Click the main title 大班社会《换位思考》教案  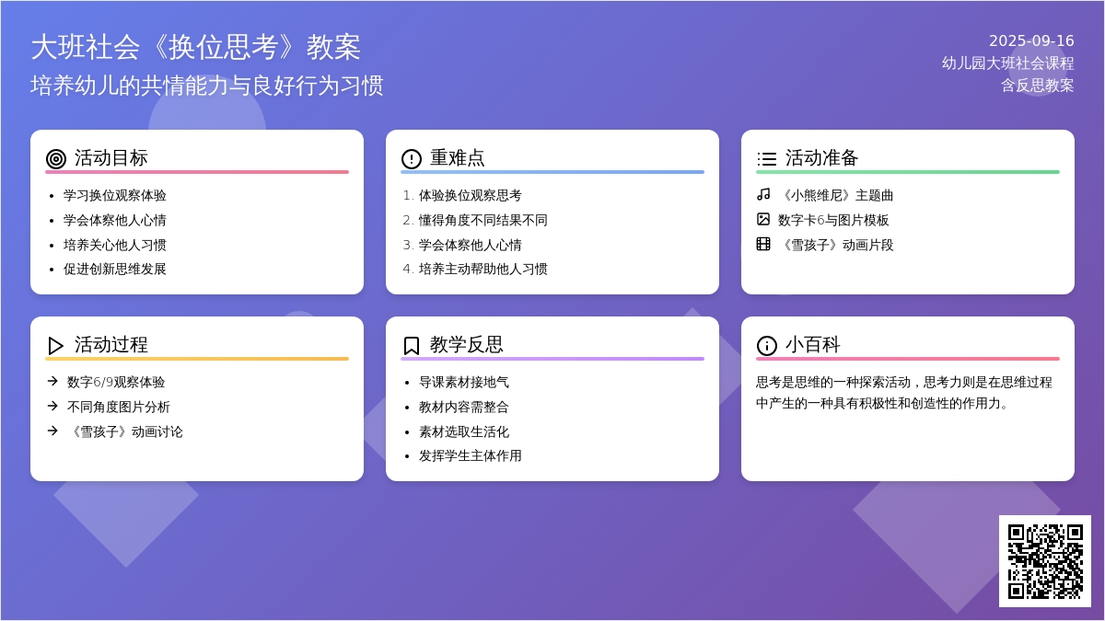(195, 47)
